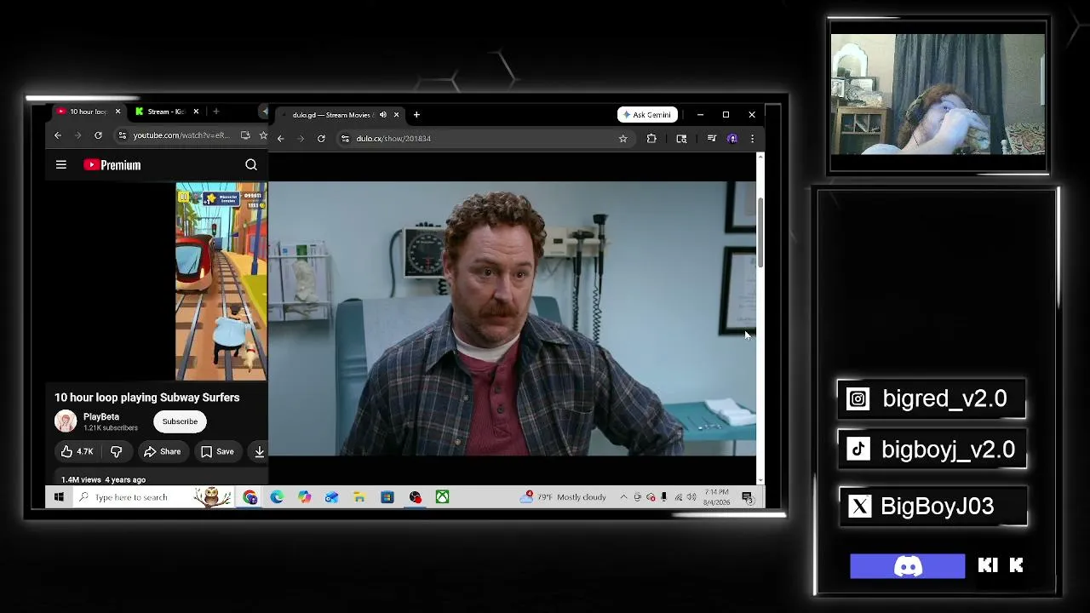Open the Windows Start menu
This screenshot has height=613, width=1090.
coord(59,497)
